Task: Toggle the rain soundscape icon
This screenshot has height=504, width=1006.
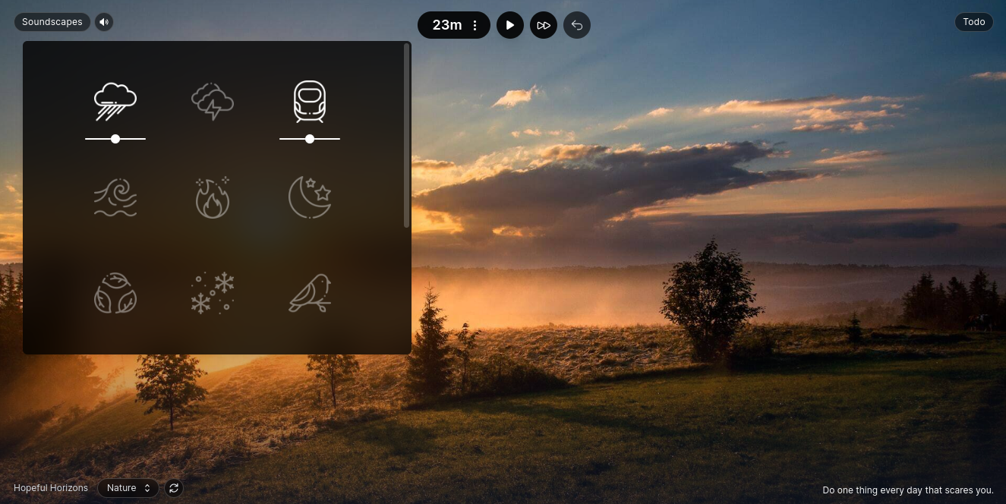Action: pos(115,102)
